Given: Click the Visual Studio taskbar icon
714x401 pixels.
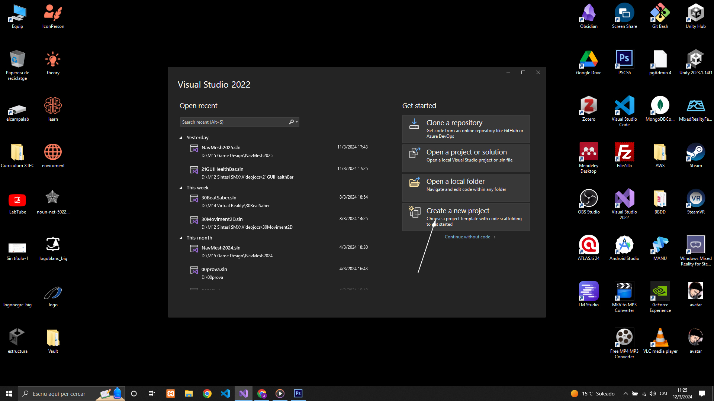Looking at the screenshot, I should (x=244, y=394).
